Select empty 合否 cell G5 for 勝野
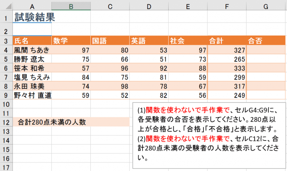The image size is (287, 171). coord(266,59)
